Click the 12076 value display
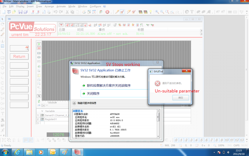The height and width of the screenshot is (156, 249). point(58,135)
